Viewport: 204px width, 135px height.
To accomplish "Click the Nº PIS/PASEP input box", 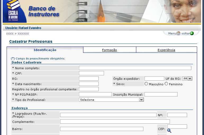I will click(x=95, y=94).
